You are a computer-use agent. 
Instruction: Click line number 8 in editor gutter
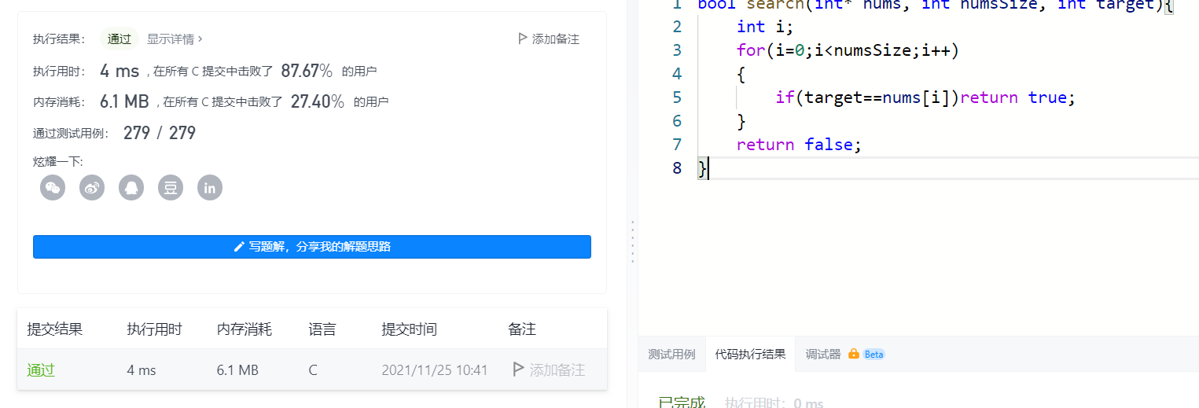click(x=677, y=168)
